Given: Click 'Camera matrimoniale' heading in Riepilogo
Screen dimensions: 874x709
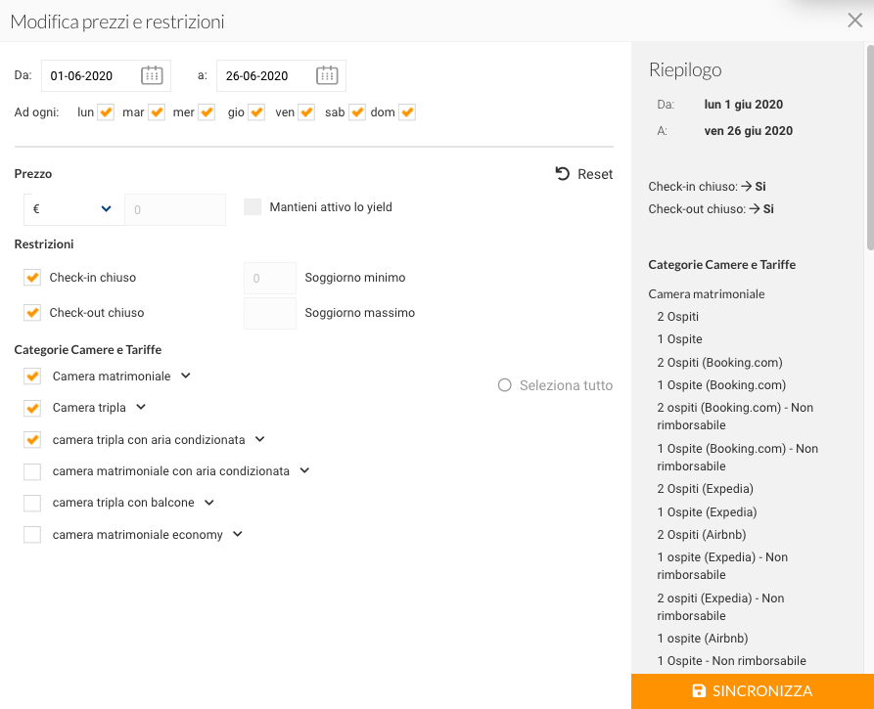Looking at the screenshot, I should tap(707, 294).
